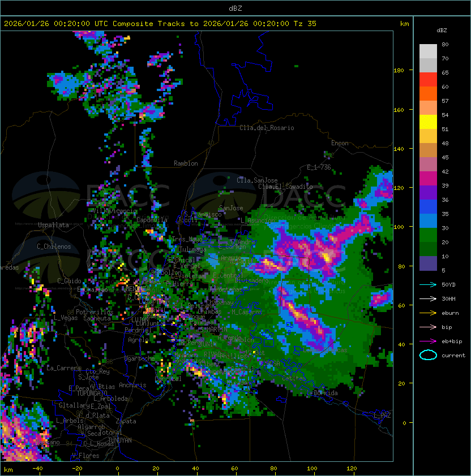Click the 'Clla.del_Rosario' map label

267,128
